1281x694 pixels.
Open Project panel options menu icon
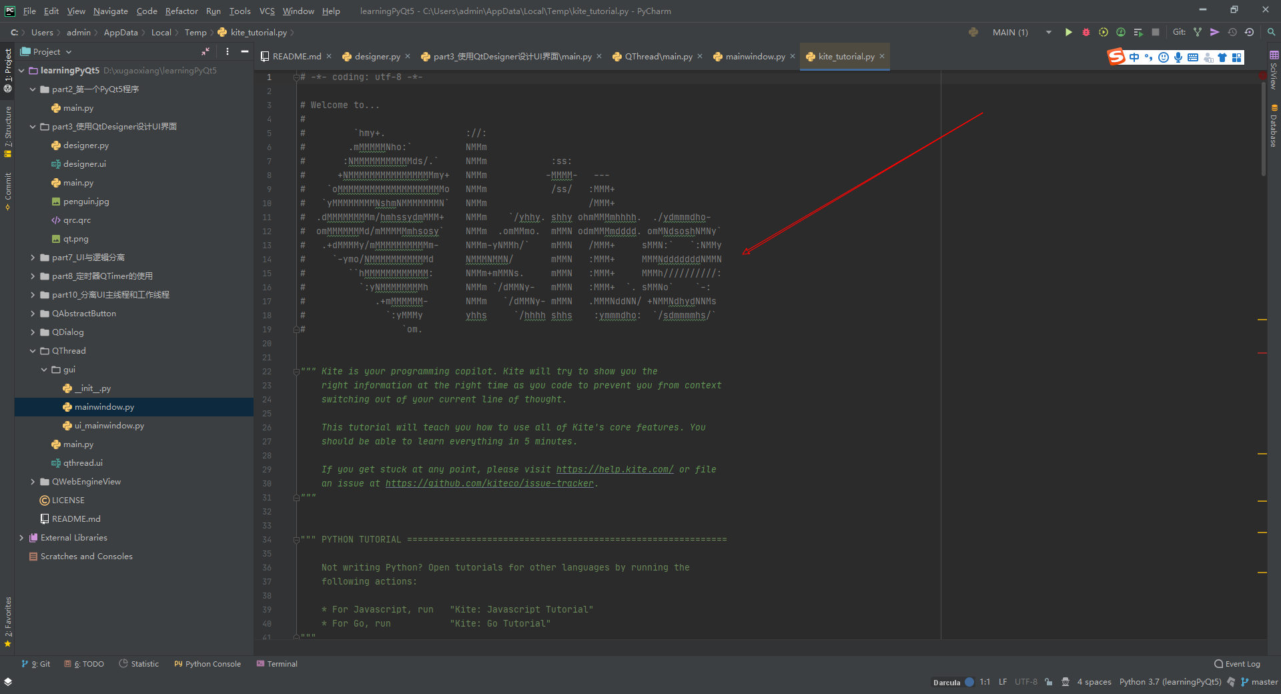pyautogui.click(x=228, y=51)
